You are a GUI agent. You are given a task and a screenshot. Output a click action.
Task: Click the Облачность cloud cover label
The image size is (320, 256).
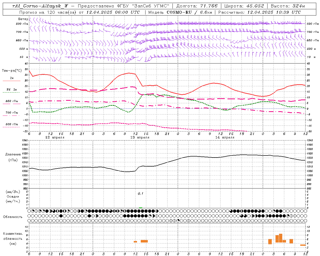13,217
